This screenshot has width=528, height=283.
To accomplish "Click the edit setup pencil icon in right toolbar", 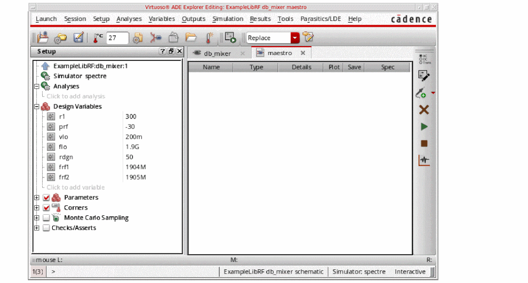I will point(424,76).
